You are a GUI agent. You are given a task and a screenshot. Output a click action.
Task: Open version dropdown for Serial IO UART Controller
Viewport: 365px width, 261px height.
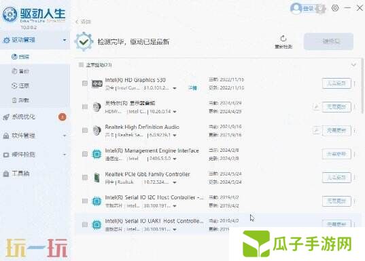coord(175,230)
